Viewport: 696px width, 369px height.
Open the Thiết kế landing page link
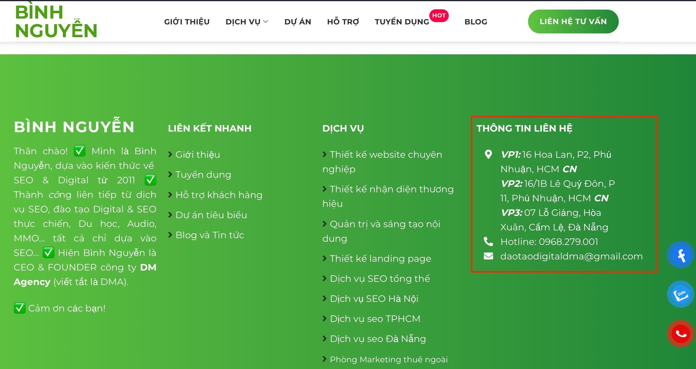(x=381, y=259)
